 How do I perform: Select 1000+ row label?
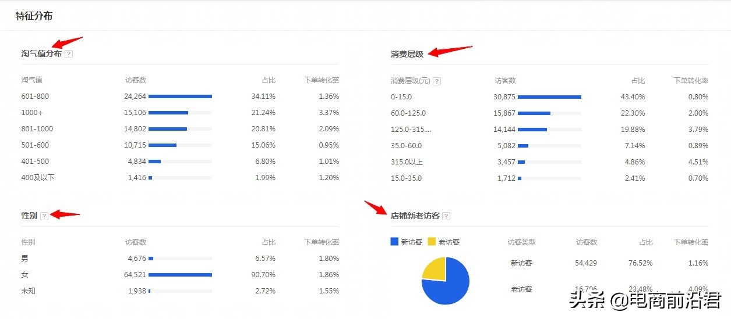coord(32,113)
